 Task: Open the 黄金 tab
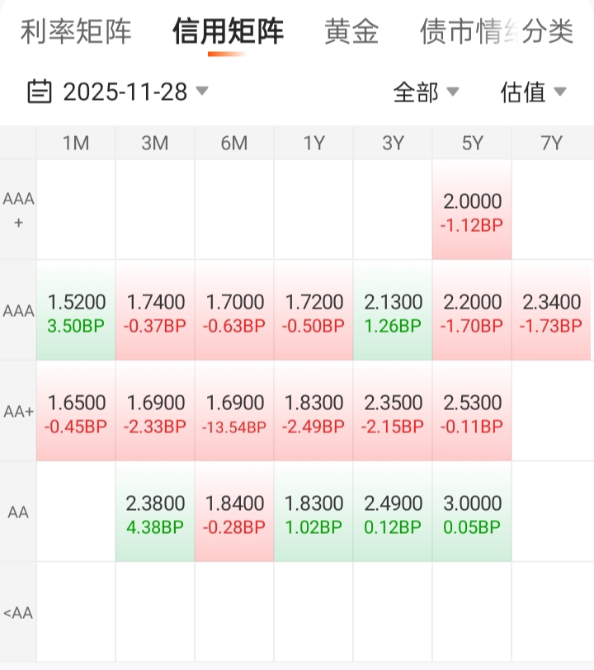351,32
